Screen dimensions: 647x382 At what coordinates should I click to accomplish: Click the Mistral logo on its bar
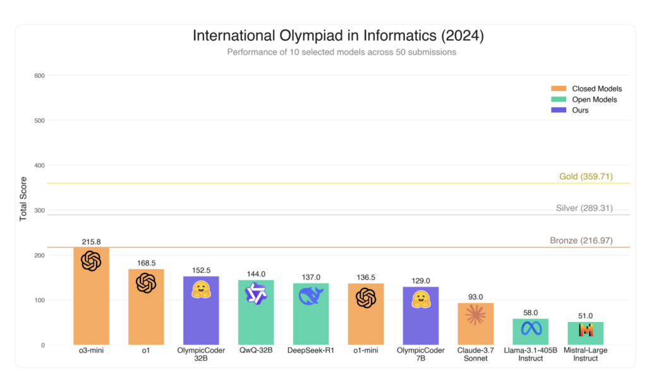coord(586,330)
